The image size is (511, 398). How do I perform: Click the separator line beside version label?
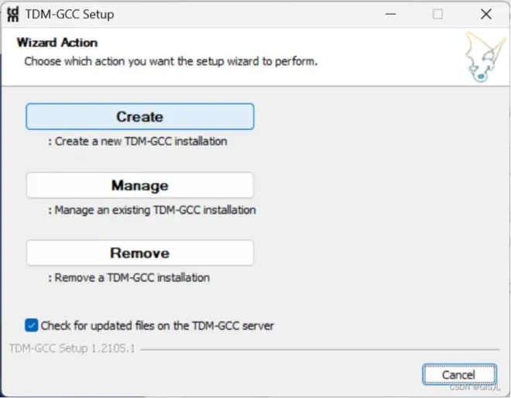pos(321,349)
